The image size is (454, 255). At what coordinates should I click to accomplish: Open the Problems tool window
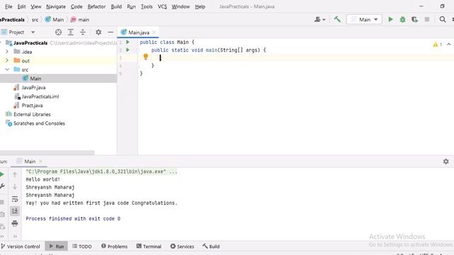(114, 246)
